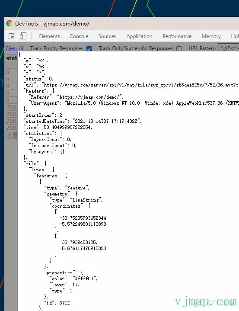Click the left scroll arrow under status list
Viewport: 239px width, 311px height.
click(x=10, y=135)
